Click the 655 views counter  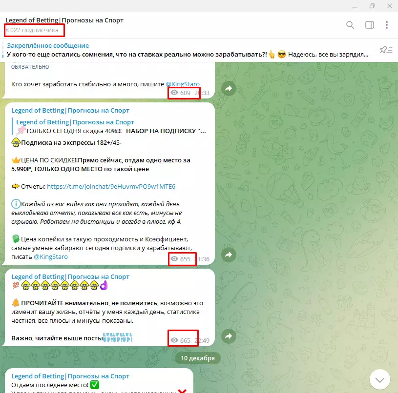[x=180, y=259]
